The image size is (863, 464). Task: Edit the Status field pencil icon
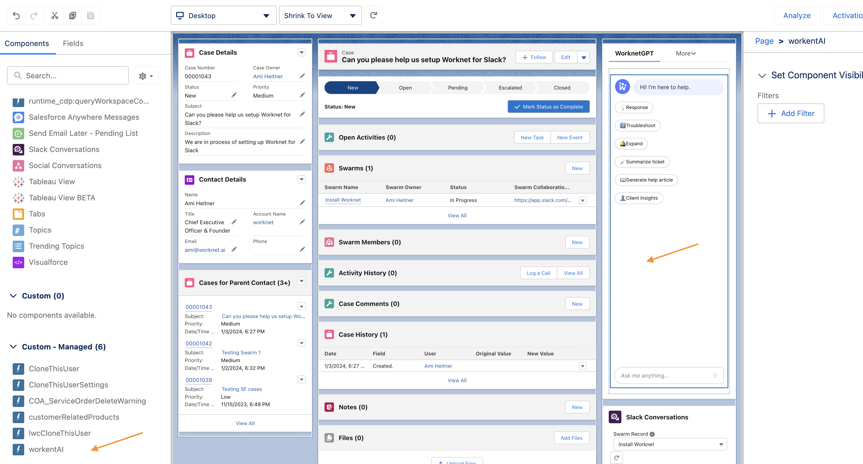[234, 95]
